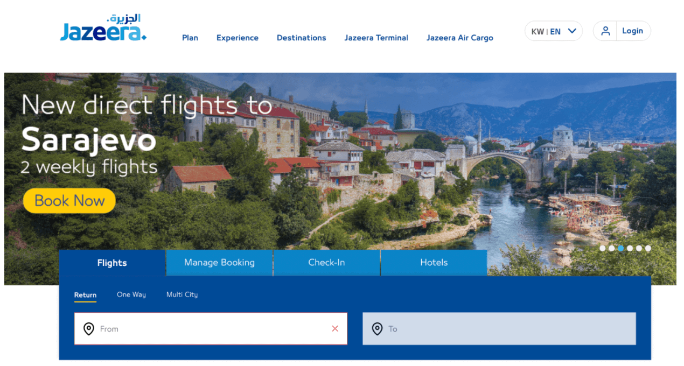Click the Book Now button

click(69, 201)
